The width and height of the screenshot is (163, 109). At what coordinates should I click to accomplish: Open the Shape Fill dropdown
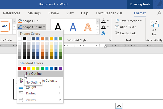[x=28, y=21]
